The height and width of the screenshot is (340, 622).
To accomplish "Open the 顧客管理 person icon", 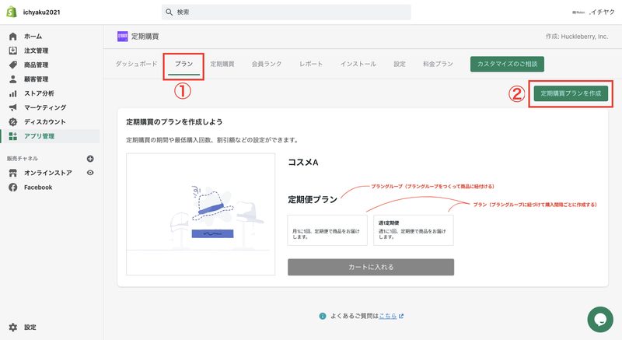I will tap(13, 79).
